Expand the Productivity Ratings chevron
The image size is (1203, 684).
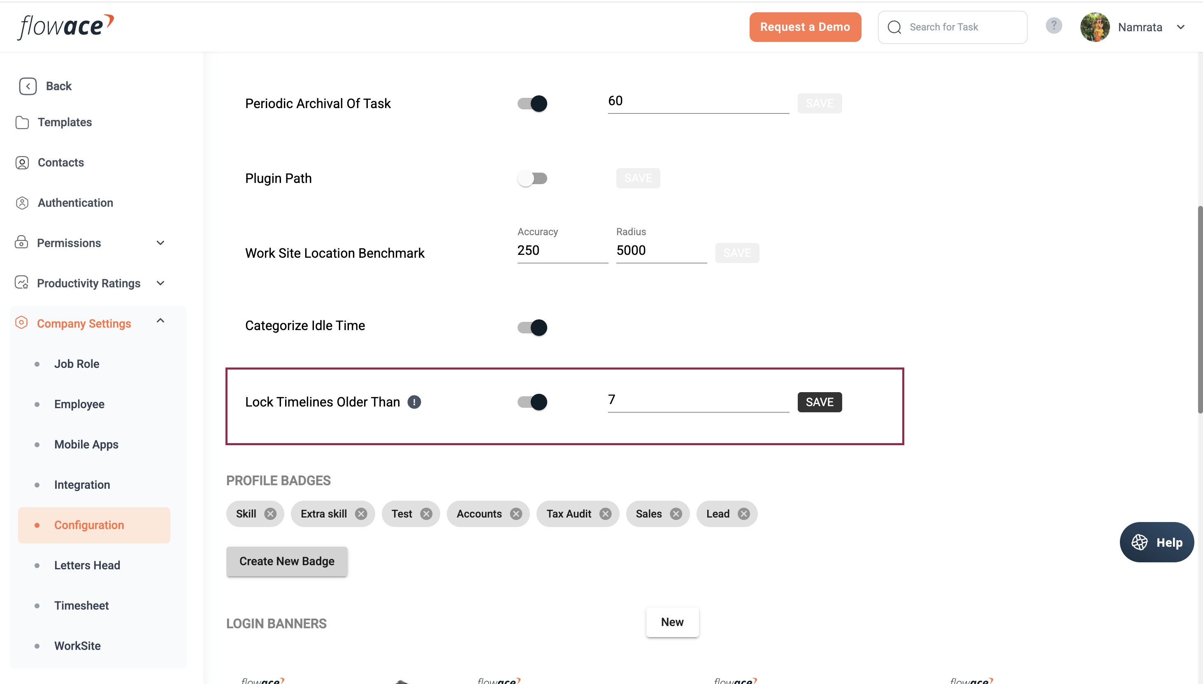coord(160,283)
